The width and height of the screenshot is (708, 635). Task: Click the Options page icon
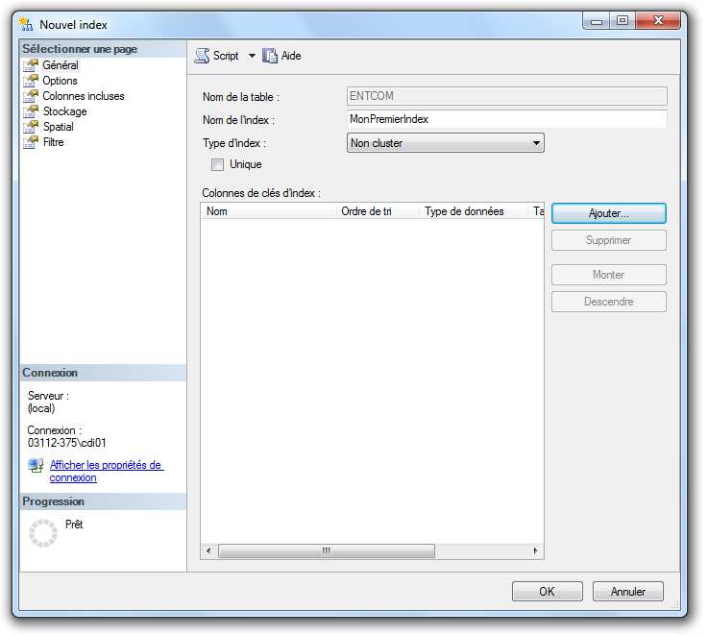click(x=31, y=81)
